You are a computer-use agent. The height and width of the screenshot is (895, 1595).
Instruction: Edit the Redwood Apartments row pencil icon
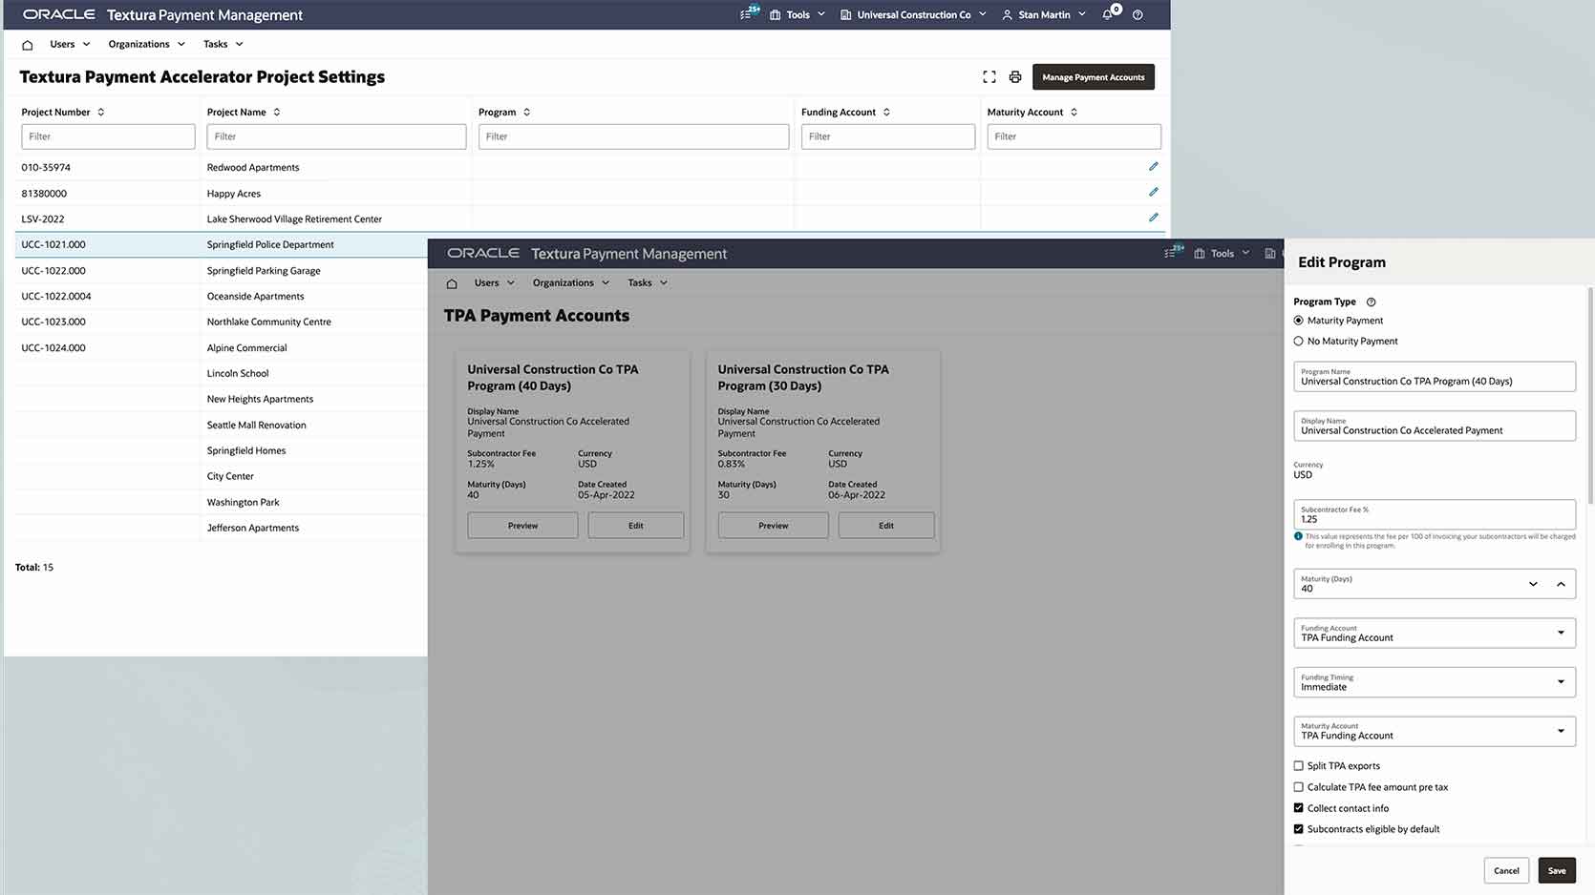point(1153,167)
